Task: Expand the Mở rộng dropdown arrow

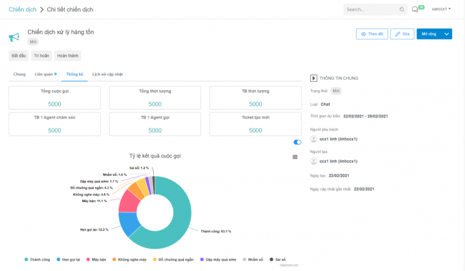Action: click(447, 34)
